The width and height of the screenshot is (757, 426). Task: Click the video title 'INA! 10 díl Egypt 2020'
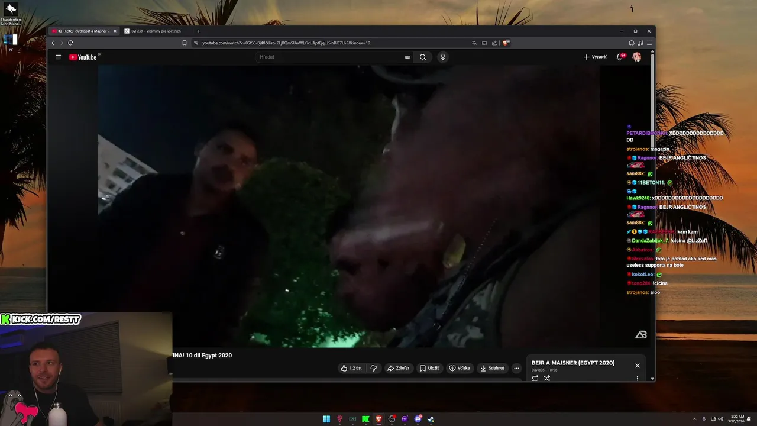[202, 355]
